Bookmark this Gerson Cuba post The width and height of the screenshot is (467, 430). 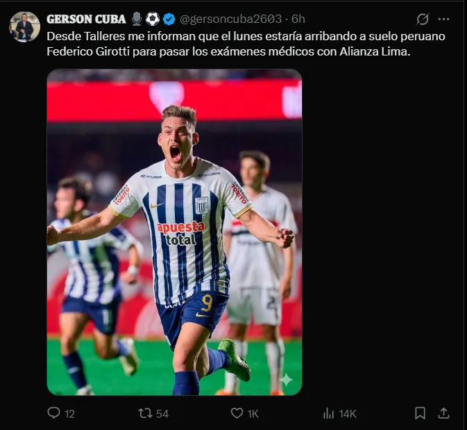pyautogui.click(x=420, y=413)
